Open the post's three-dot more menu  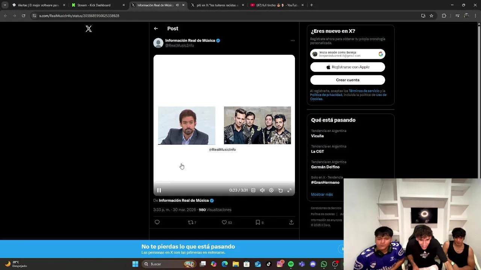[293, 40]
